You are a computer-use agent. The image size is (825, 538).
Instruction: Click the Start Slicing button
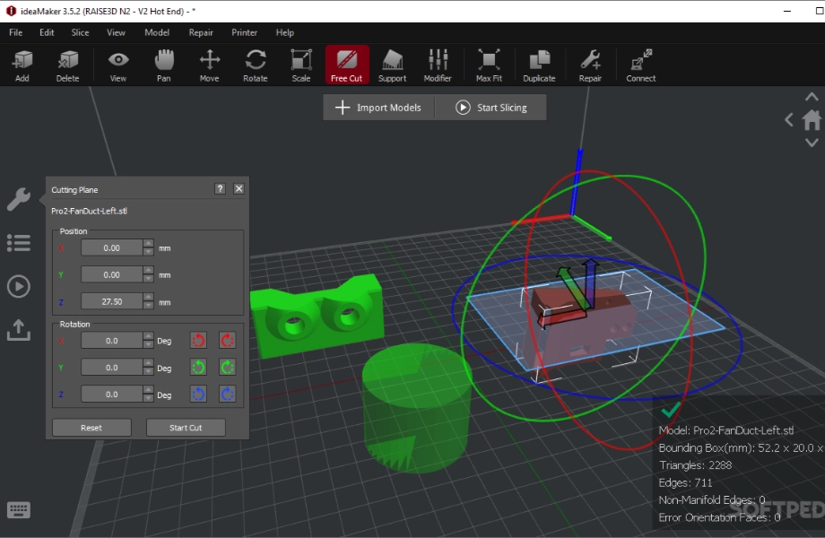(x=491, y=108)
